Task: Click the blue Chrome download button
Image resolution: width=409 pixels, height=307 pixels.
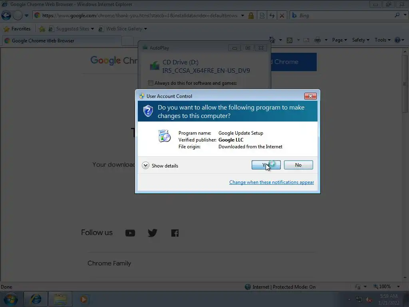Action: coord(294,62)
